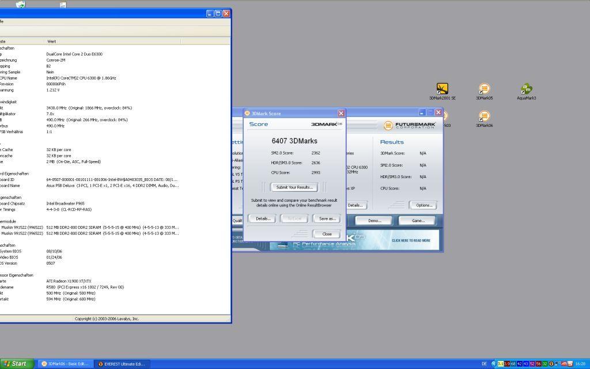The width and height of the screenshot is (590, 369).
Task: Click the Game button in 3DMark06
Action: coord(418,221)
